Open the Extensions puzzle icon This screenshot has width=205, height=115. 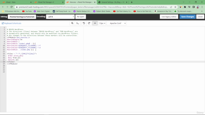pos(185,7)
